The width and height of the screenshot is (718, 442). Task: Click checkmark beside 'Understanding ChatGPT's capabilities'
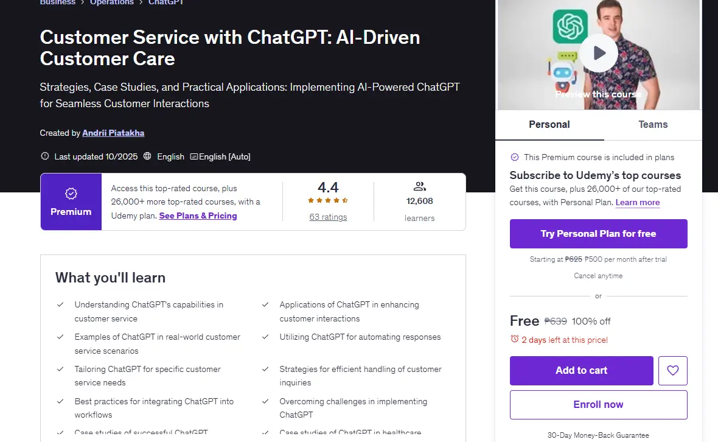pos(60,304)
